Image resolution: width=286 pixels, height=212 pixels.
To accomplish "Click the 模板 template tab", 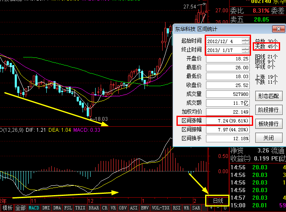I will point(8,208).
